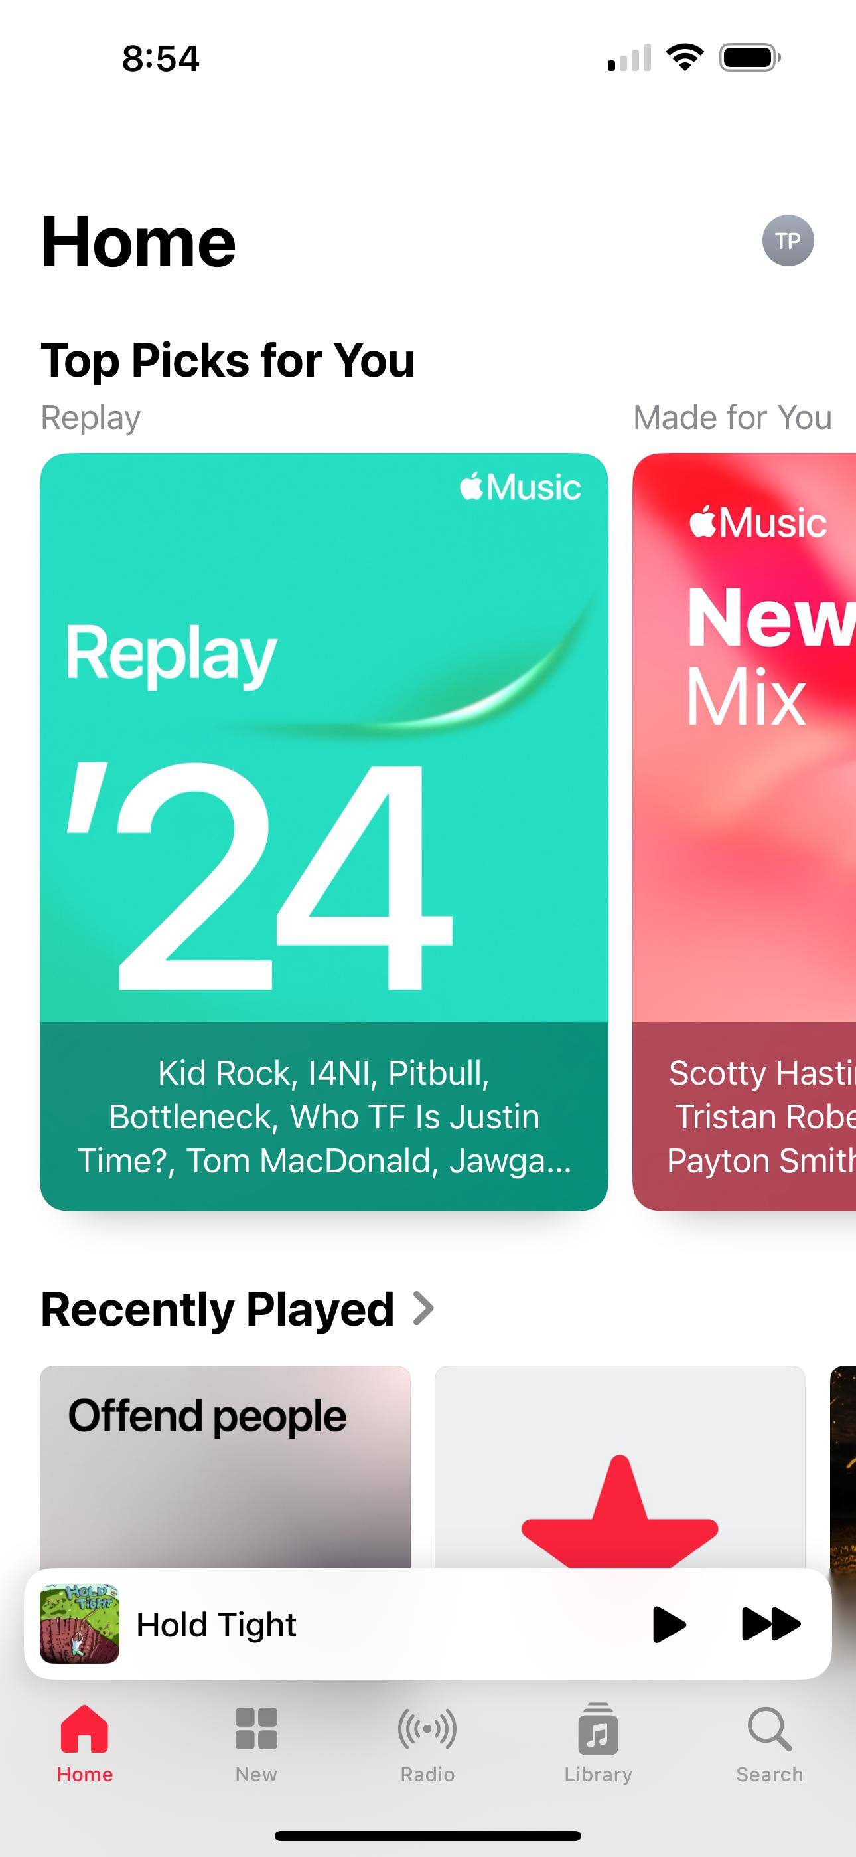
Task: Tap the Replay artist list caption
Action: pyautogui.click(x=324, y=1116)
